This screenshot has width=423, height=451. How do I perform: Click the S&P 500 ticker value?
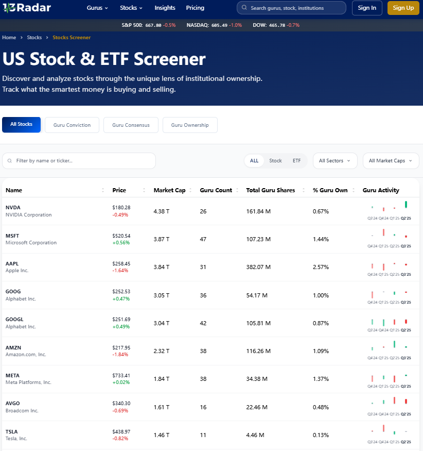tap(153, 25)
